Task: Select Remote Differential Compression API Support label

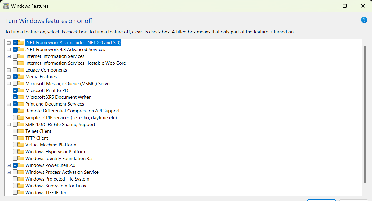Action: click(72, 111)
